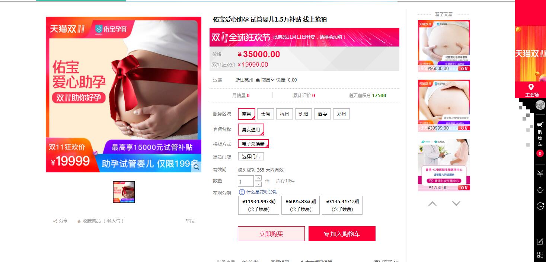Image resolution: width=546 pixels, height=262 pixels.
Task: Click the feedback edit icon in the sidebar
Action: 540,242
